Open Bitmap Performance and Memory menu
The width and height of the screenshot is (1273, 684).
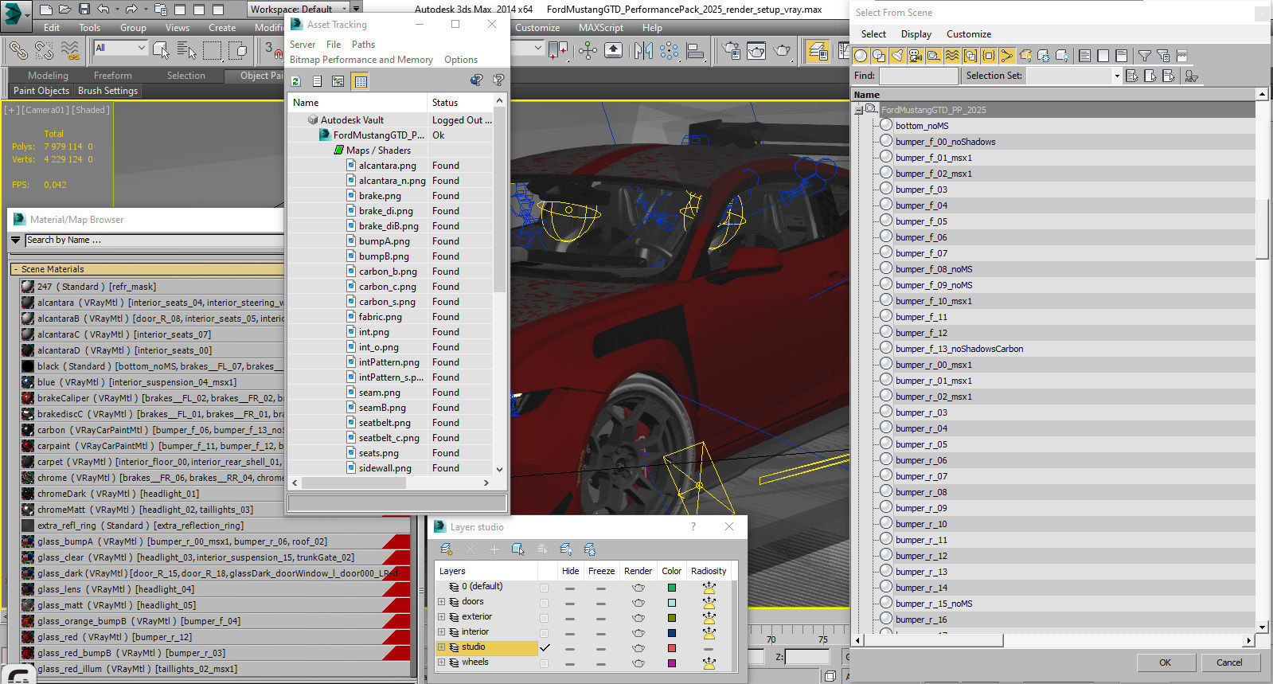click(x=361, y=60)
